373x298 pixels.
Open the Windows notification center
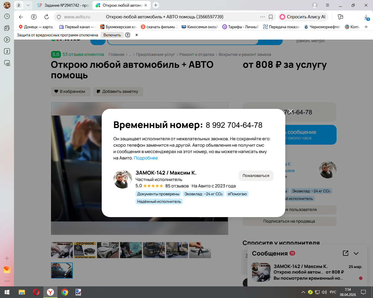point(363,292)
